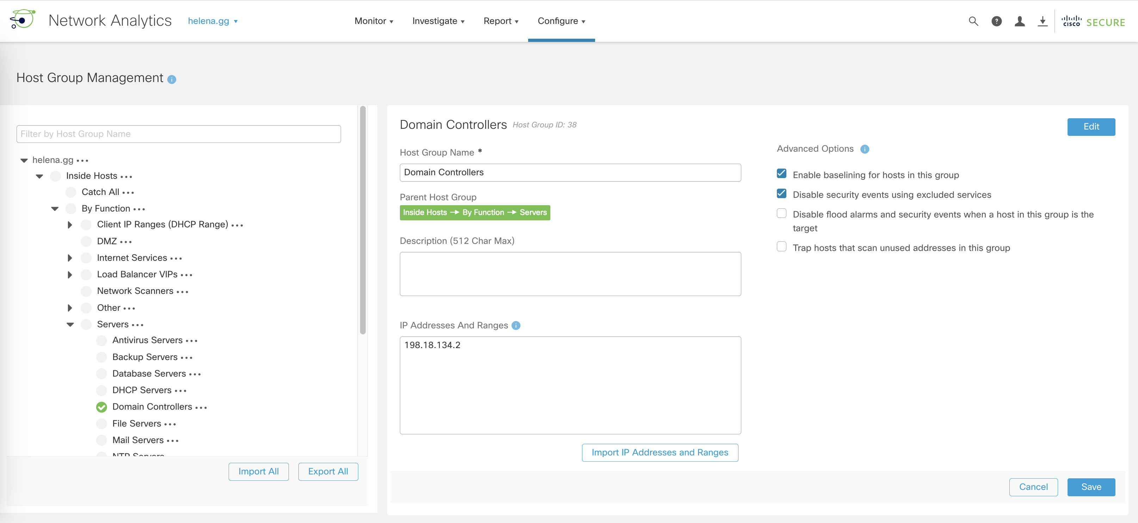The height and width of the screenshot is (523, 1138).
Task: Click the Network Analytics logo icon
Action: [x=23, y=20]
